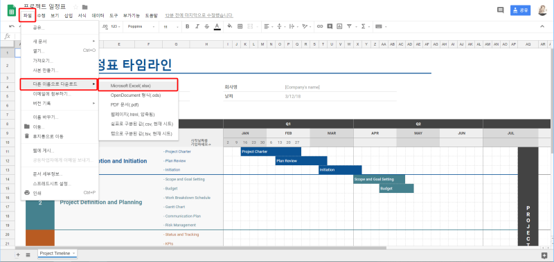Open the Poppins font family dropdown
This screenshot has width=554, height=262.
click(x=141, y=26)
